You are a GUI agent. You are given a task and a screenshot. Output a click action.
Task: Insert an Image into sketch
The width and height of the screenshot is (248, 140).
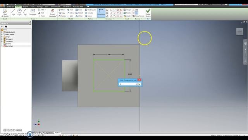(x=127, y=10)
